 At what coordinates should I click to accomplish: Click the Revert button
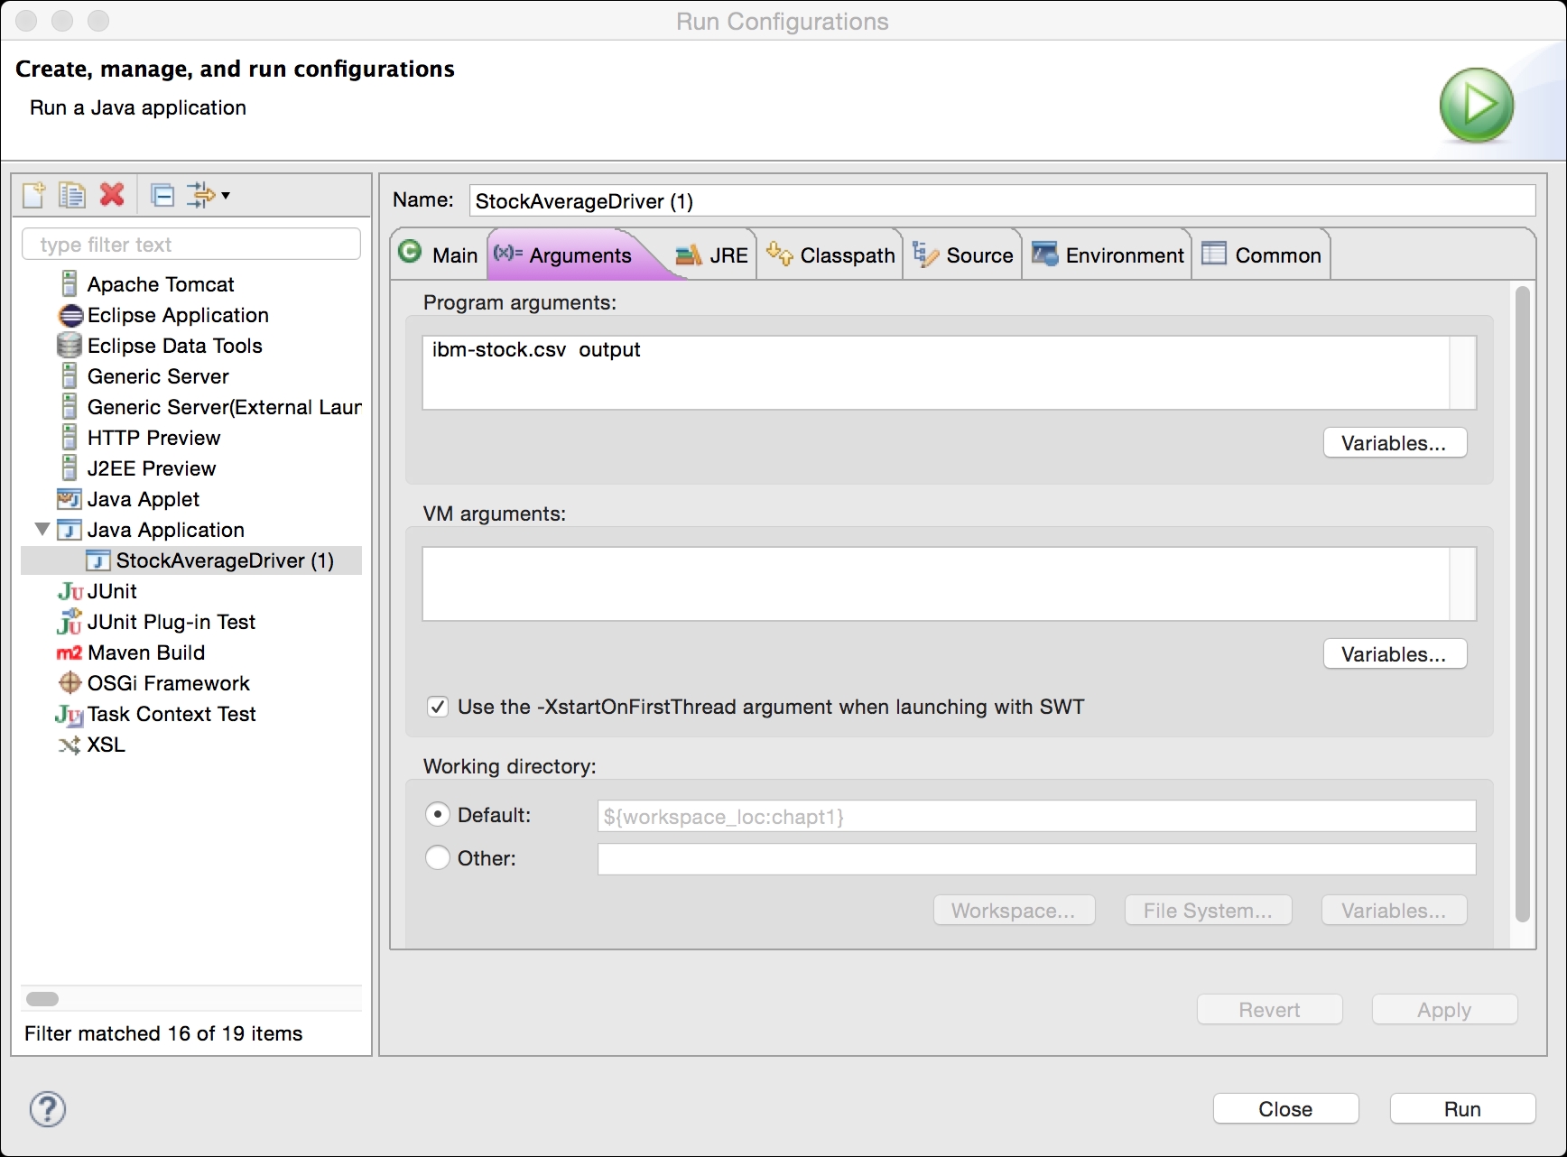click(x=1269, y=1010)
